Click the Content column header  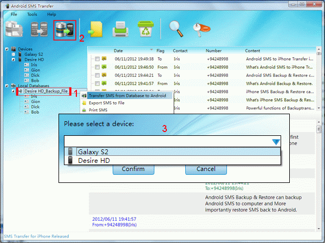click(252, 51)
